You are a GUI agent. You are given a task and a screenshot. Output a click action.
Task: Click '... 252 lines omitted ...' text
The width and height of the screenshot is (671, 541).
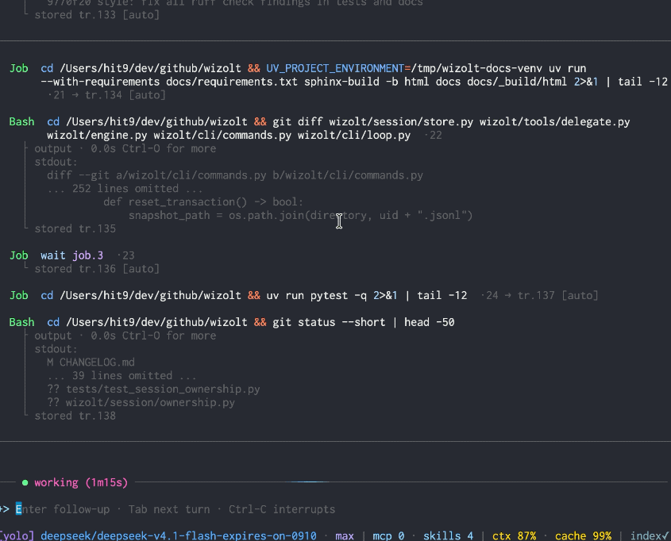(125, 189)
